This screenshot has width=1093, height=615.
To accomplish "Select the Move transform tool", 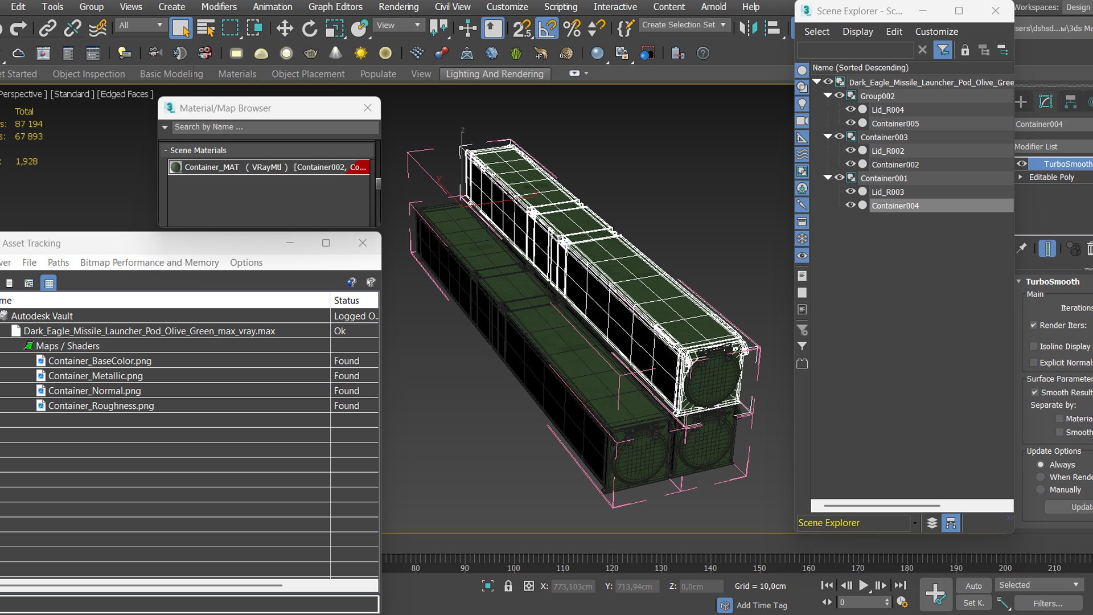I will point(284,28).
